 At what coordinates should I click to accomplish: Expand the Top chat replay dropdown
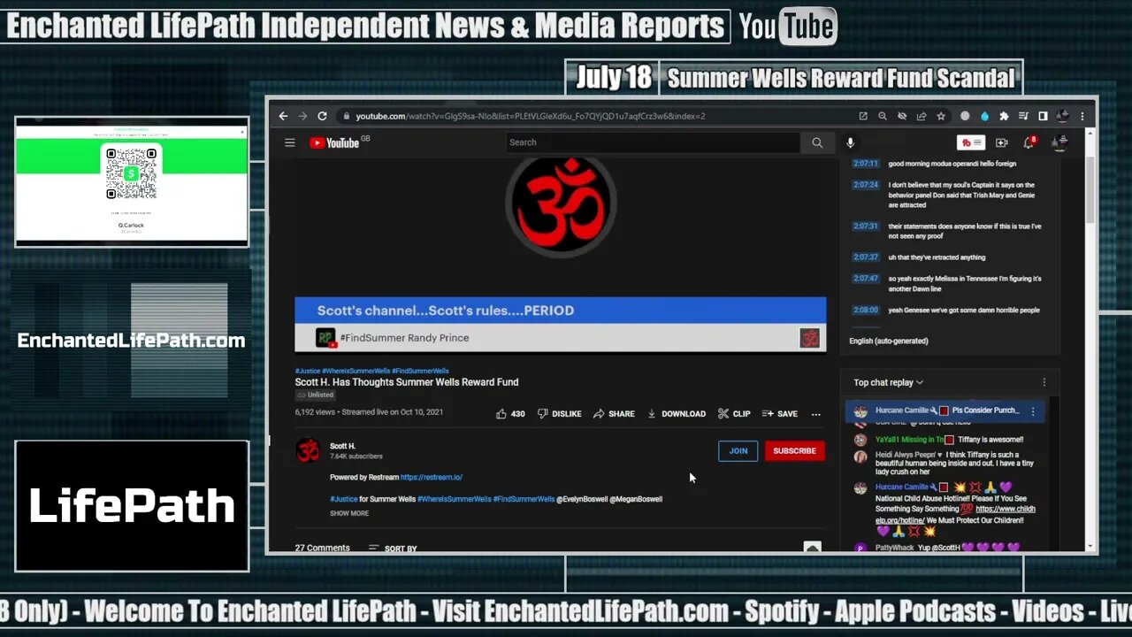(x=888, y=382)
